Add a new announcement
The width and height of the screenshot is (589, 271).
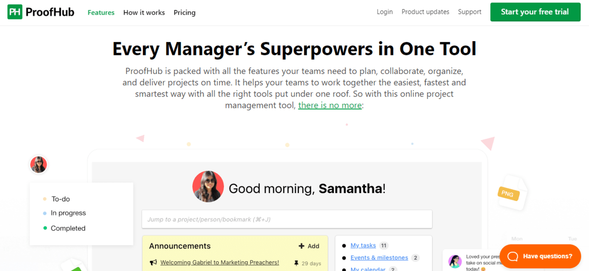(309, 246)
